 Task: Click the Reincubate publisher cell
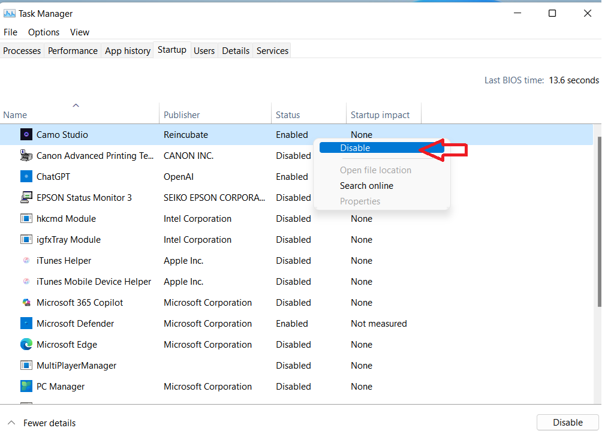pos(186,135)
